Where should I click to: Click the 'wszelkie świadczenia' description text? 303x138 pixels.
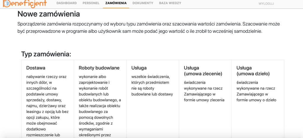point(152,86)
